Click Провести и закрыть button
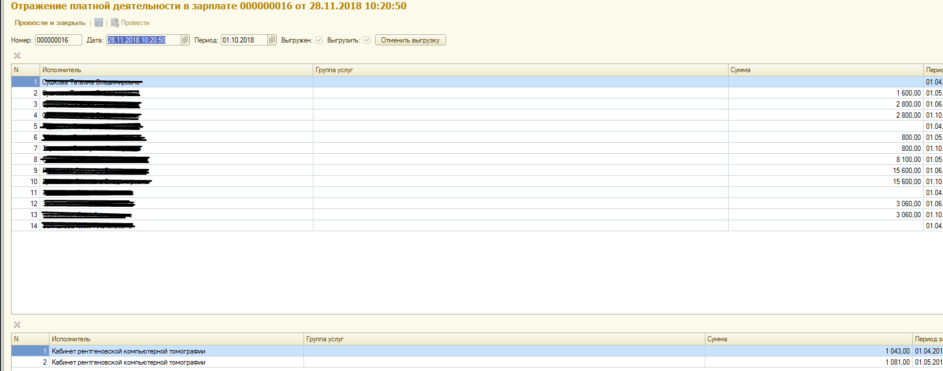943x371 pixels. coord(50,23)
